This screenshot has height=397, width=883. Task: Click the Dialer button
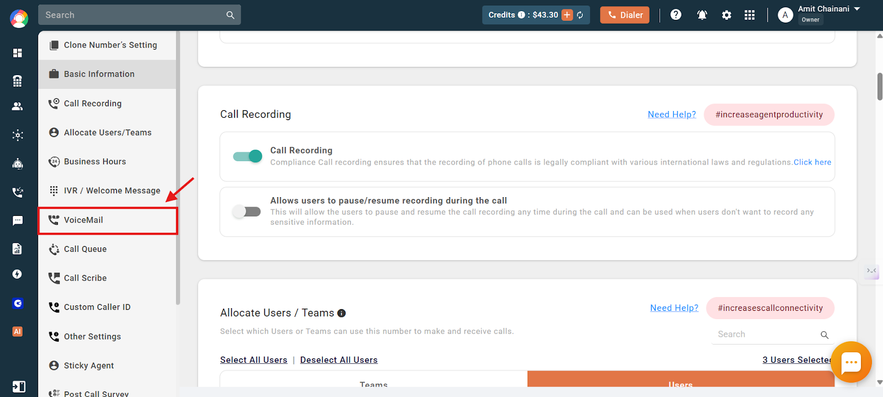point(625,15)
